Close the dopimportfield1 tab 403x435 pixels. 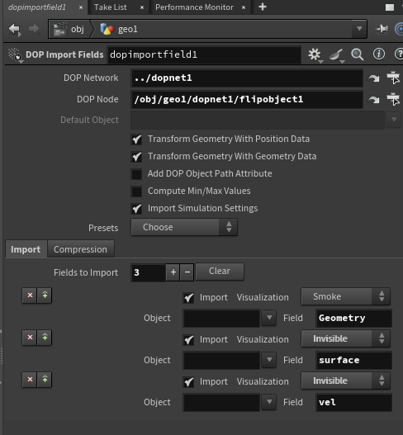81,7
